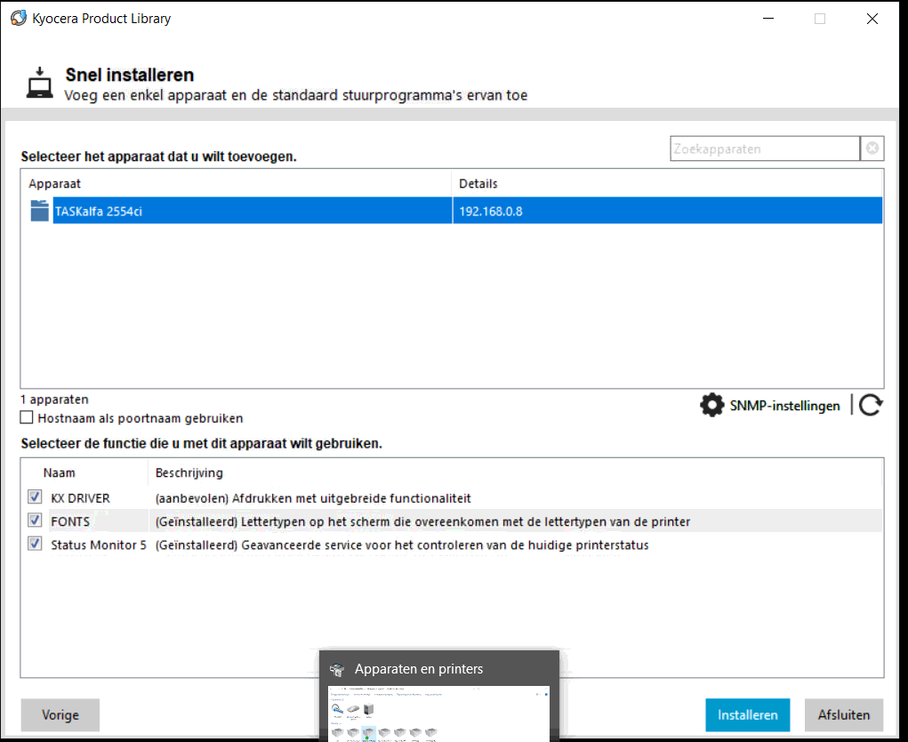Viewport: 908px width, 742px height.
Task: Uncheck the KX DRIVER checkbox
Action: pos(35,497)
